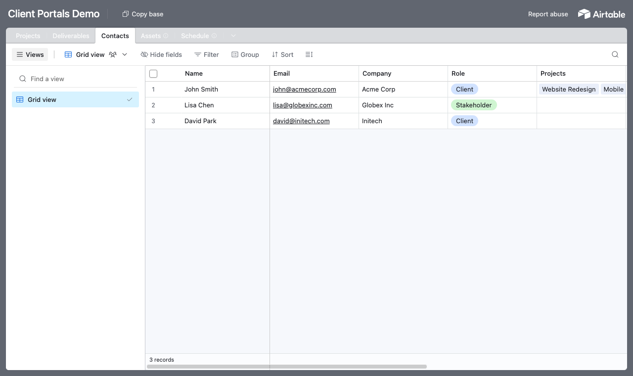Switch to the Schedule tab
The height and width of the screenshot is (376, 633).
(195, 36)
